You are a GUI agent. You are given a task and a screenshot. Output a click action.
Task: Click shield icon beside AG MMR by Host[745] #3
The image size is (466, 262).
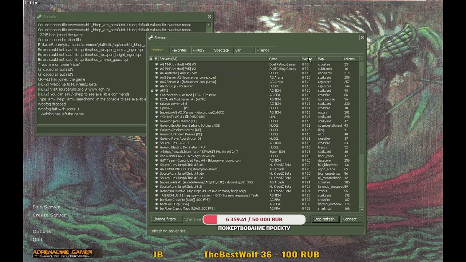(157, 64)
